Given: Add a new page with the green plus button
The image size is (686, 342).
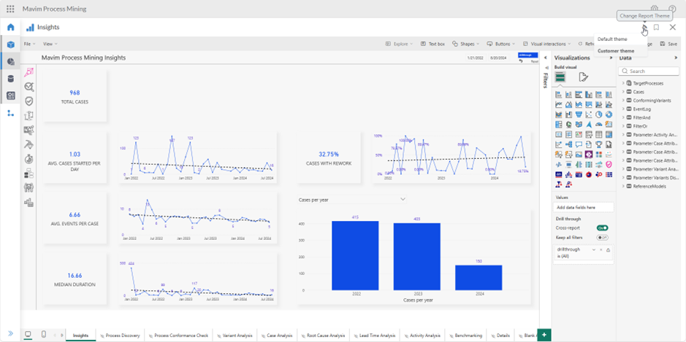Looking at the screenshot, I should pyautogui.click(x=544, y=334).
